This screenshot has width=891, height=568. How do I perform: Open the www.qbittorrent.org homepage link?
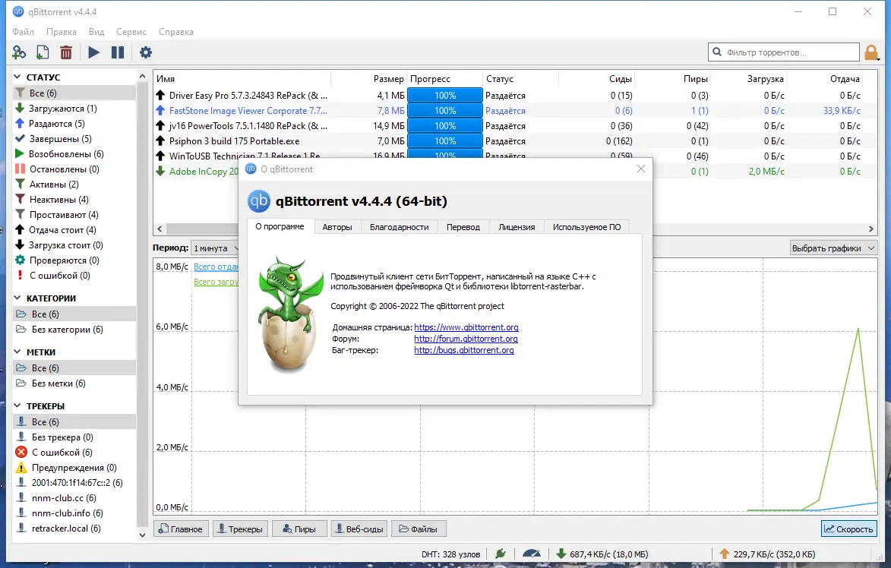coord(466,327)
